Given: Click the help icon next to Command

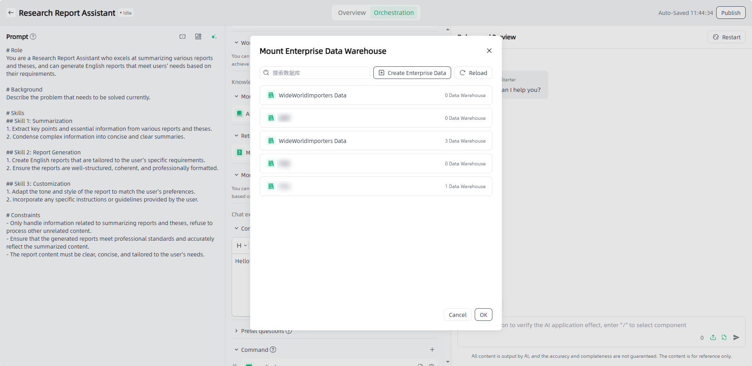Looking at the screenshot, I should point(273,350).
